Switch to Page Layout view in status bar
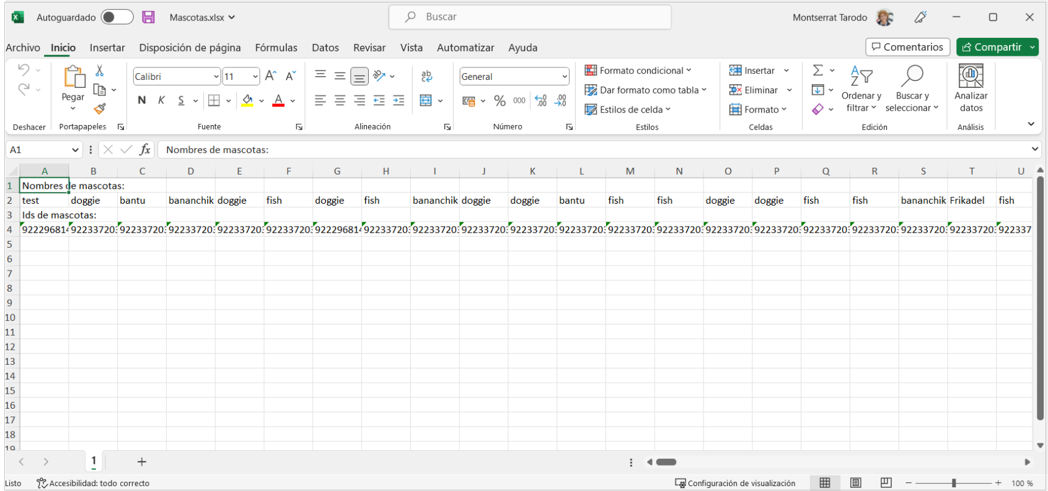Screen dimensions: 1048x491 [856, 483]
